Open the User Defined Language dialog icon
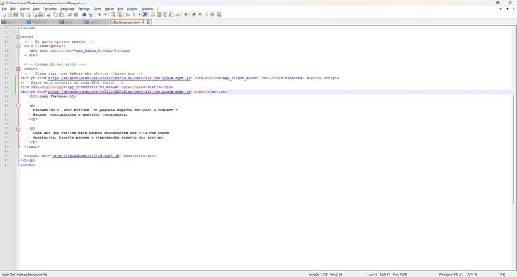 point(152,15)
